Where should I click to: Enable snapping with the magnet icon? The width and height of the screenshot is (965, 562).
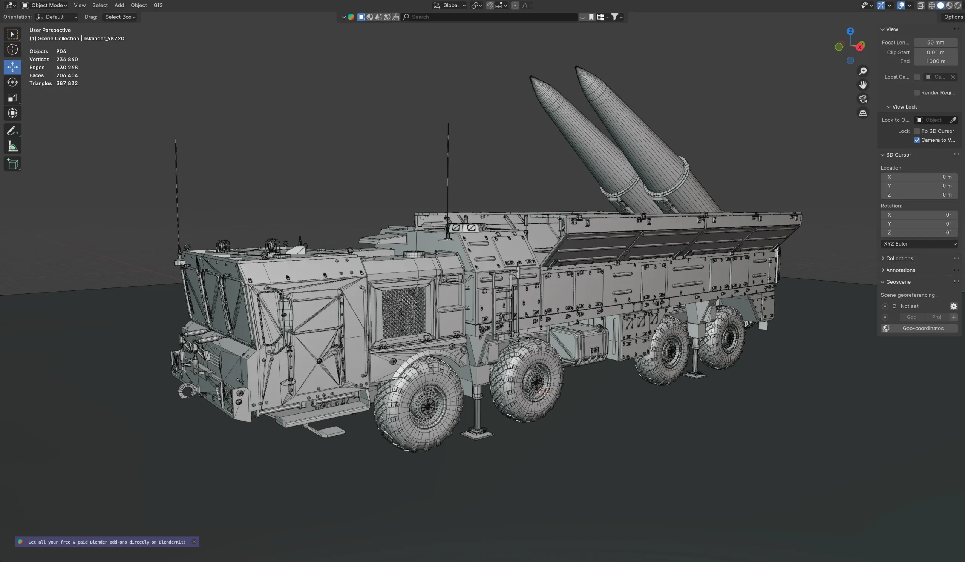(x=490, y=5)
